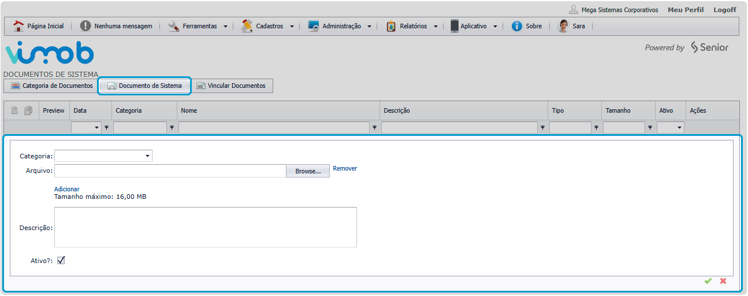Click the Descrição filter input
Viewport: 748px width, 296px height.
(459, 128)
